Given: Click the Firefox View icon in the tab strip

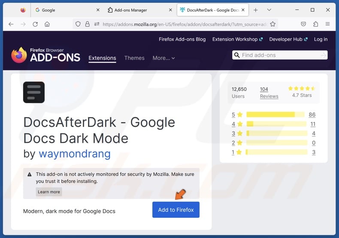Looking at the screenshot, I should point(23,10).
